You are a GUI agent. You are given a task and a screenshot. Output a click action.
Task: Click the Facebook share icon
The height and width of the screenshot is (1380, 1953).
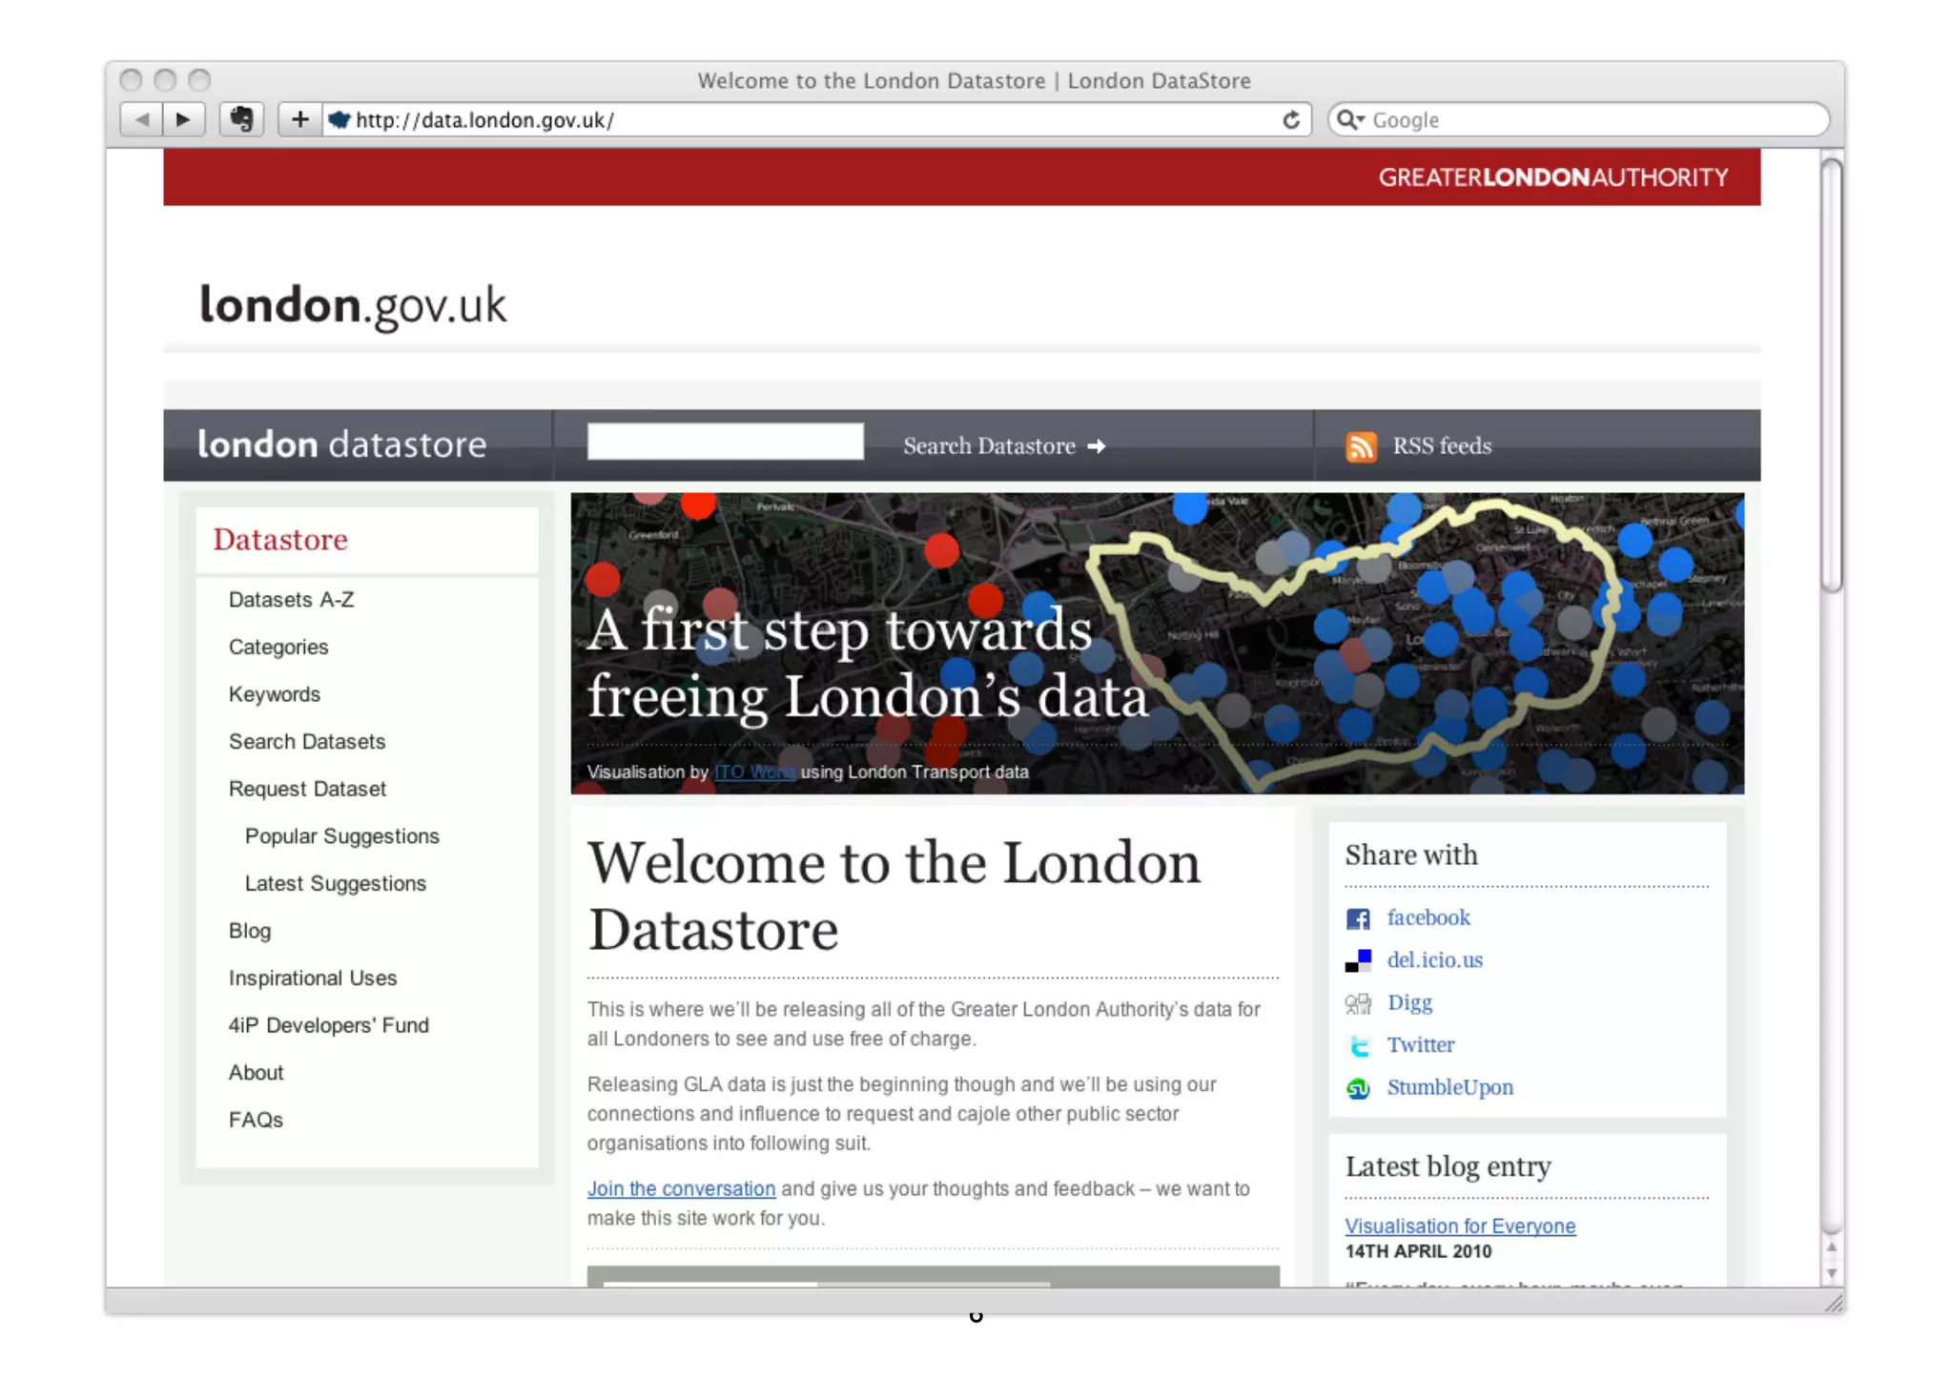[x=1358, y=918]
